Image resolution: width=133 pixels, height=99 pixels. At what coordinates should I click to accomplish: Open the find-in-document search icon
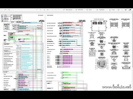point(9,10)
